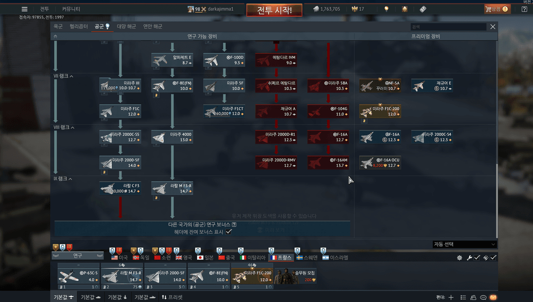The width and height of the screenshot is (533, 302).
Task: Click the lightbulb icon in top bar
Action: coord(386,9)
